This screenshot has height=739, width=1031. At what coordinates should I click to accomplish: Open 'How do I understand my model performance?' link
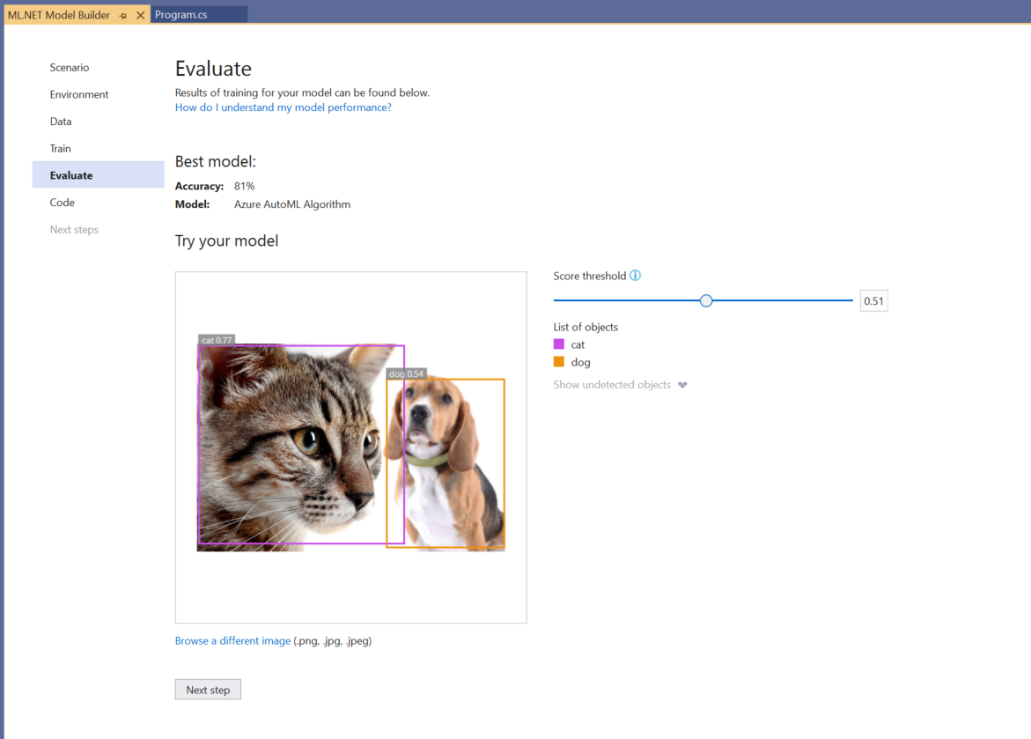coord(283,107)
